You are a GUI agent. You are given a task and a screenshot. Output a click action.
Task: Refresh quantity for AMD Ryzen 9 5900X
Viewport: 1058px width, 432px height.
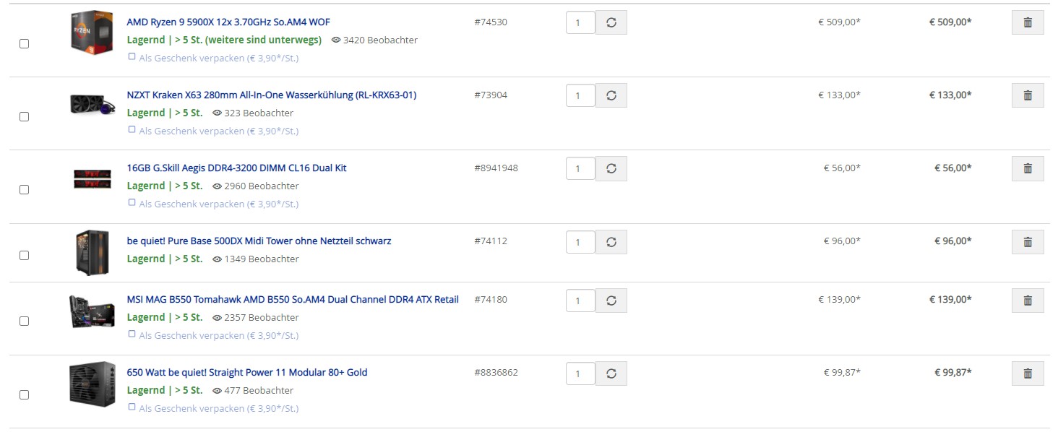[611, 22]
